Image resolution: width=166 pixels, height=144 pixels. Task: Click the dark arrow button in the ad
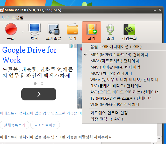(39, 94)
